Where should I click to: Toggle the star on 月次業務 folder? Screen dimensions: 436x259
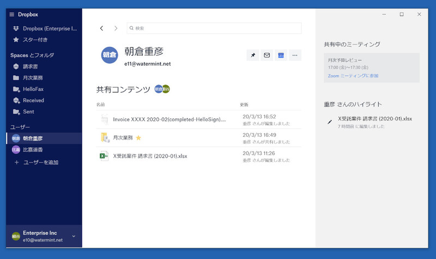pyautogui.click(x=138, y=138)
